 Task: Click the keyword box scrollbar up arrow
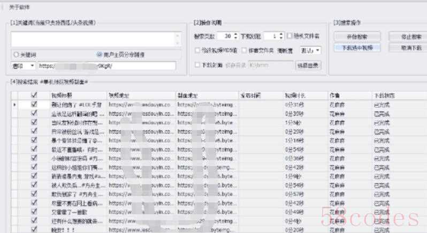click(x=178, y=35)
